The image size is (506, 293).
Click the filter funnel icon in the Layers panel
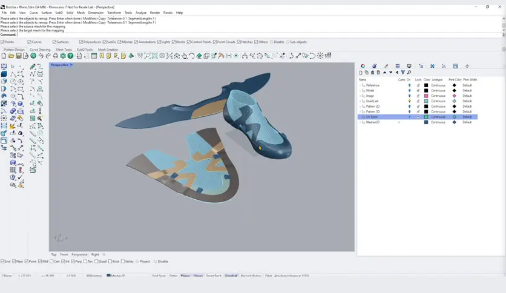(402, 73)
